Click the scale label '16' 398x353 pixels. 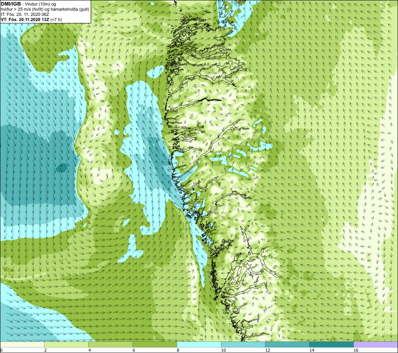356,350
